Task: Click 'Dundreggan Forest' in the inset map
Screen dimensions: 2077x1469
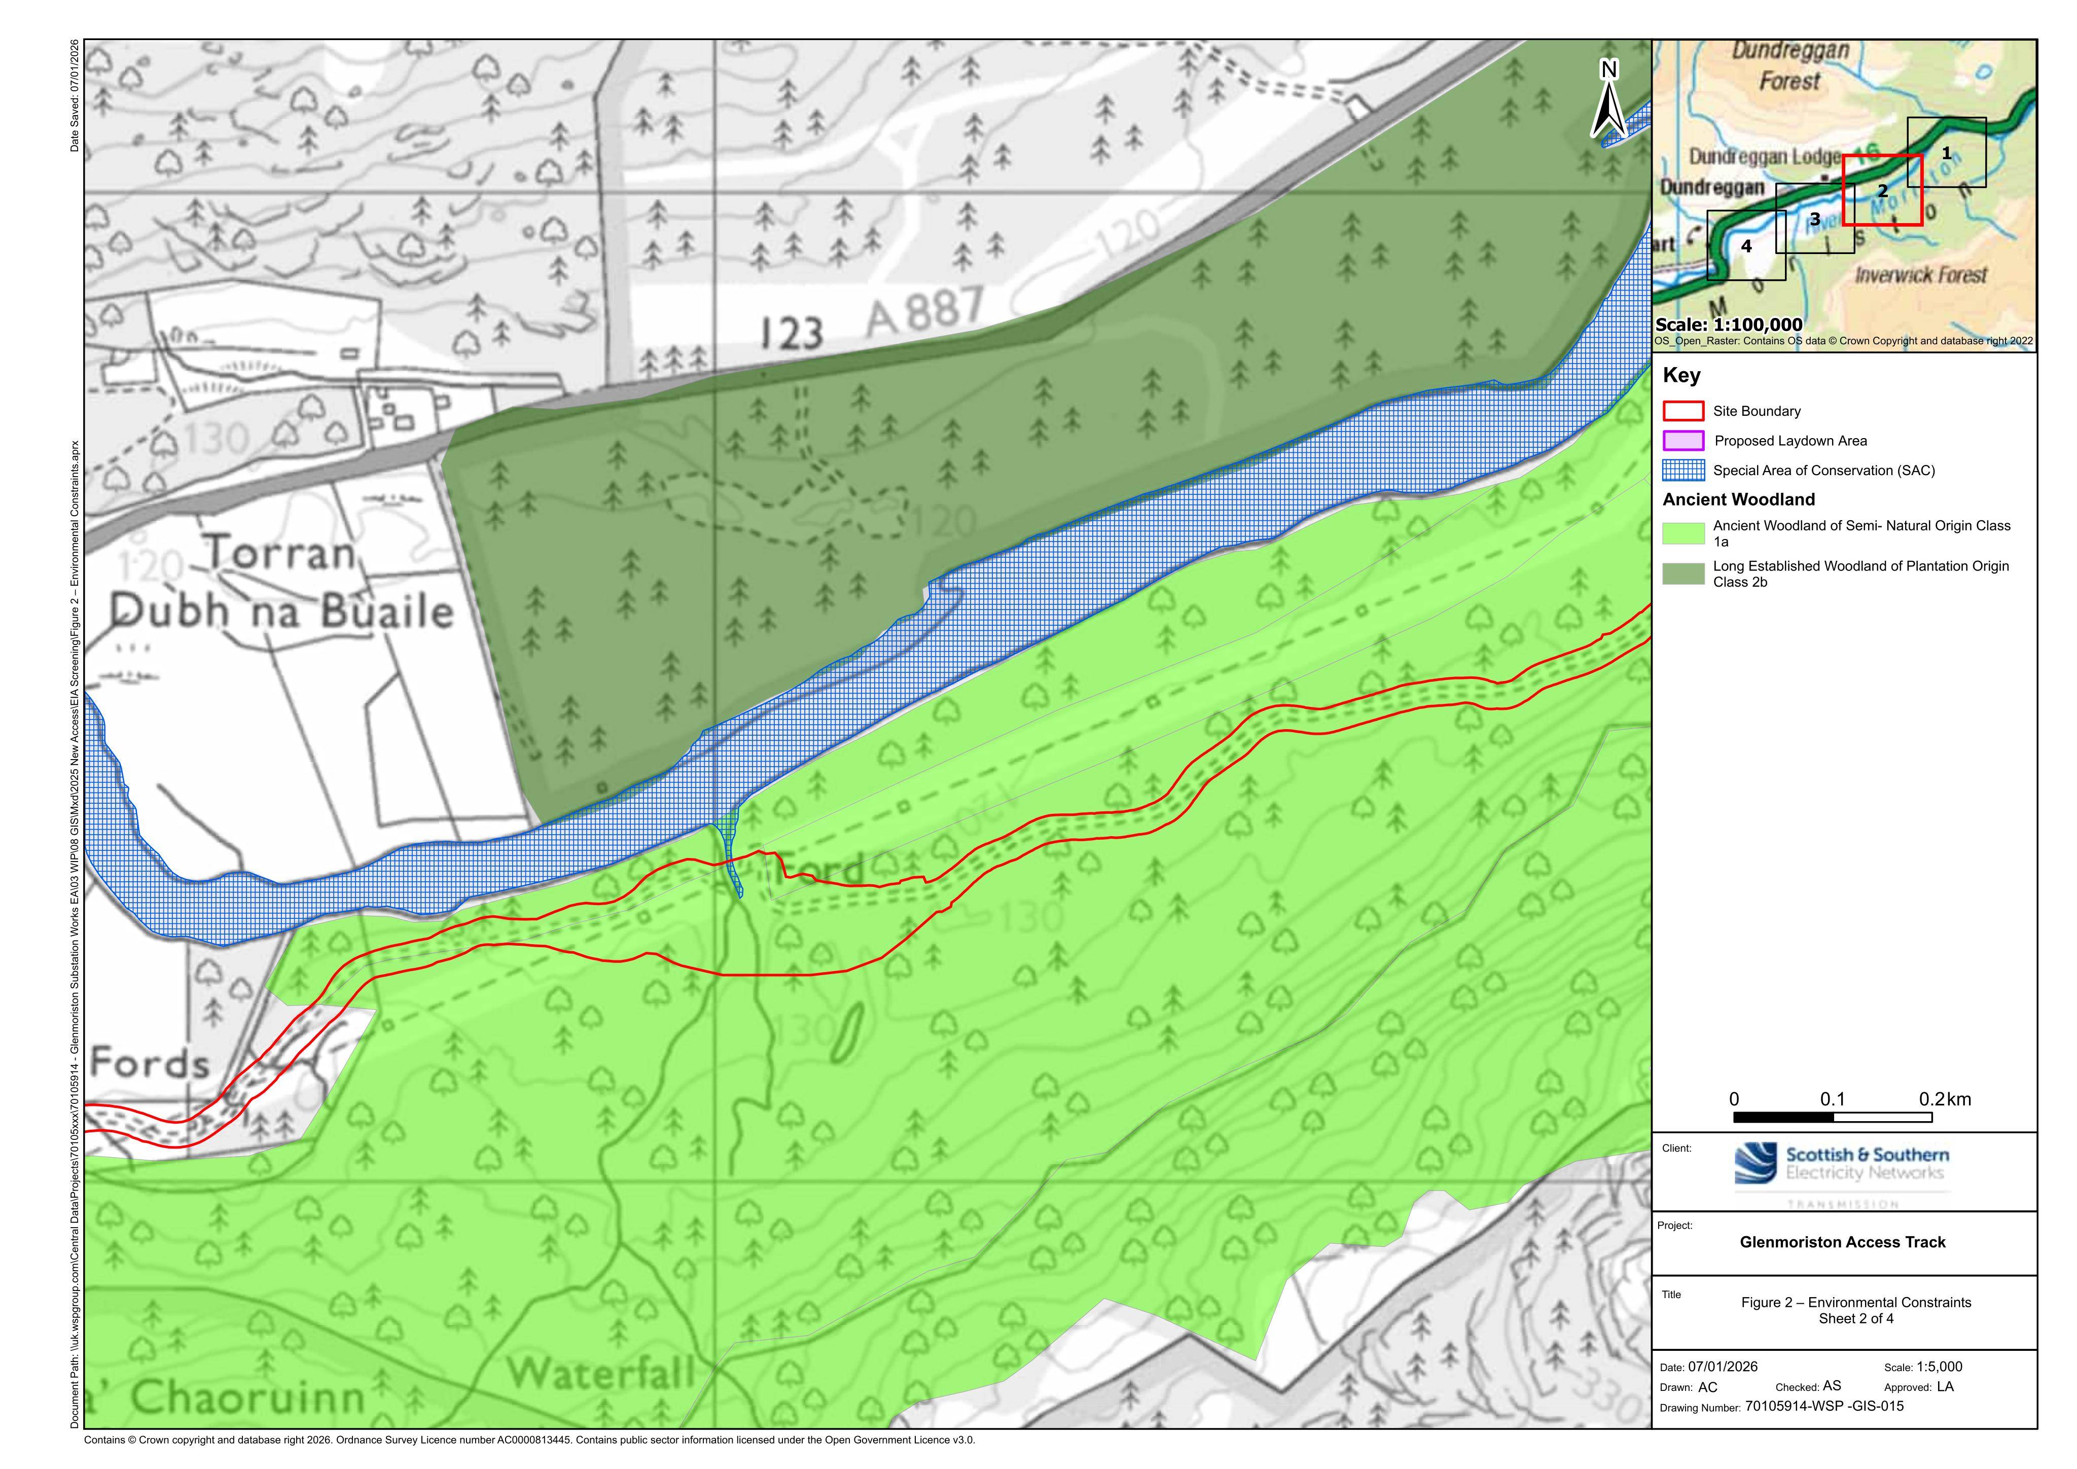Action: 1790,65
